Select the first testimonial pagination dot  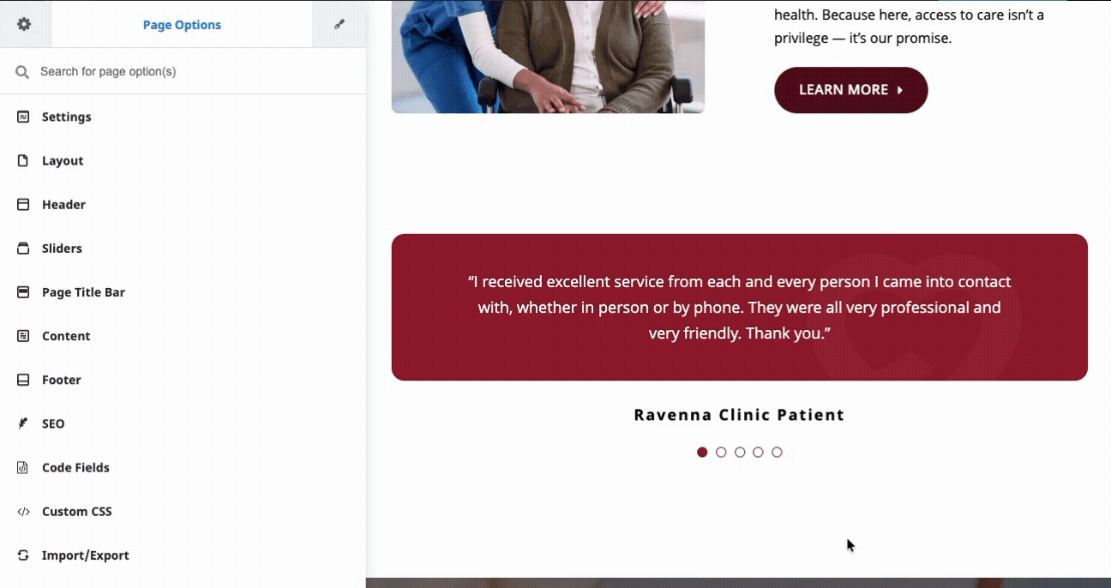pos(702,452)
